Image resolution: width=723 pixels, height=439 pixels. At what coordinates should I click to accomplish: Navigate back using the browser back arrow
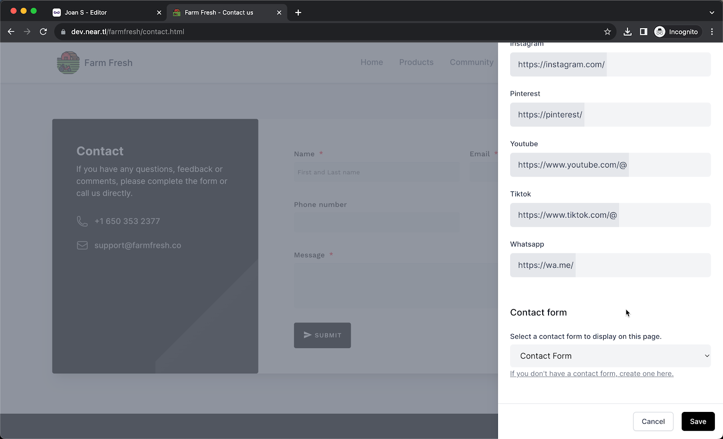pos(11,32)
